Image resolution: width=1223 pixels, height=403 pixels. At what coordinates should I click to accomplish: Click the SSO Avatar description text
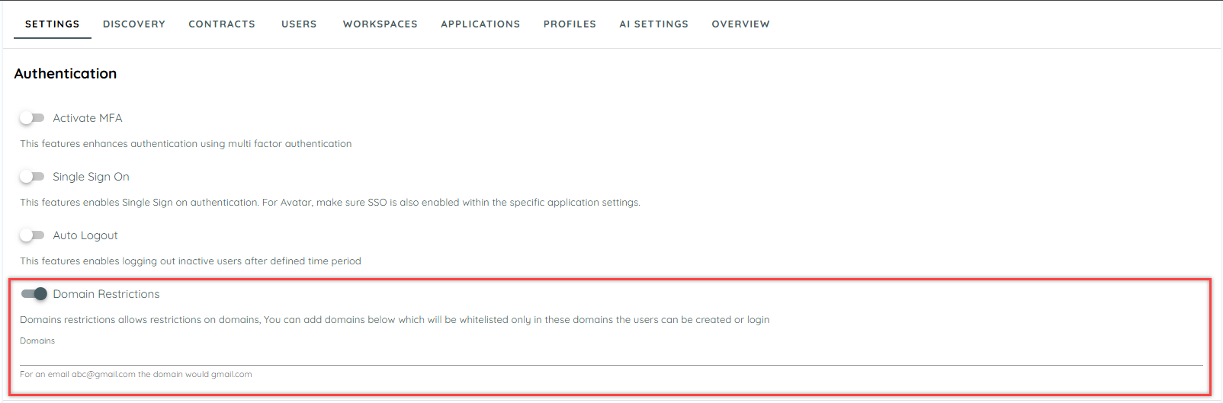click(x=330, y=203)
